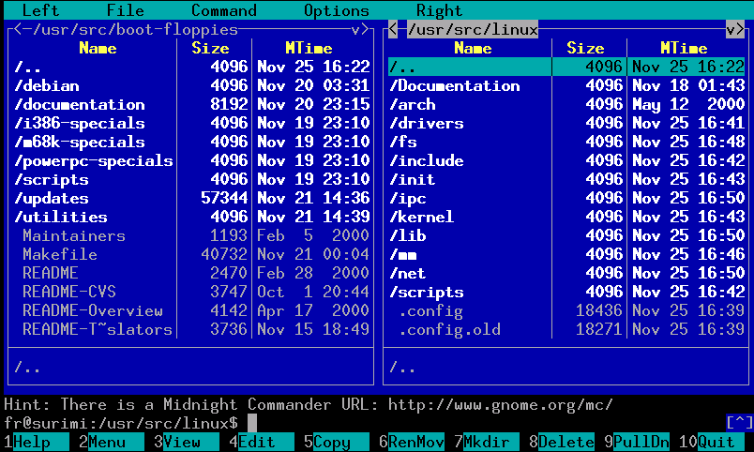Open the File menu
The height and width of the screenshot is (452, 754).
[x=125, y=10]
